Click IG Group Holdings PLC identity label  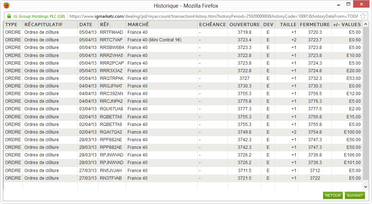[x=39, y=16]
